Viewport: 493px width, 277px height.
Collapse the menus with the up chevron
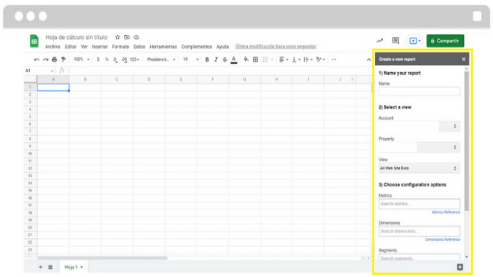pos(369,60)
